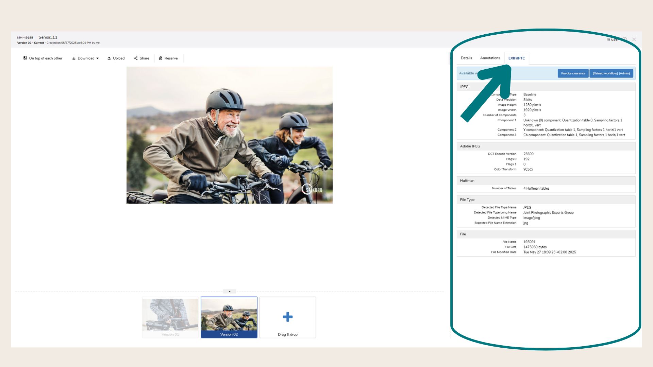Click the Upload icon button
The height and width of the screenshot is (367, 653).
click(x=109, y=58)
